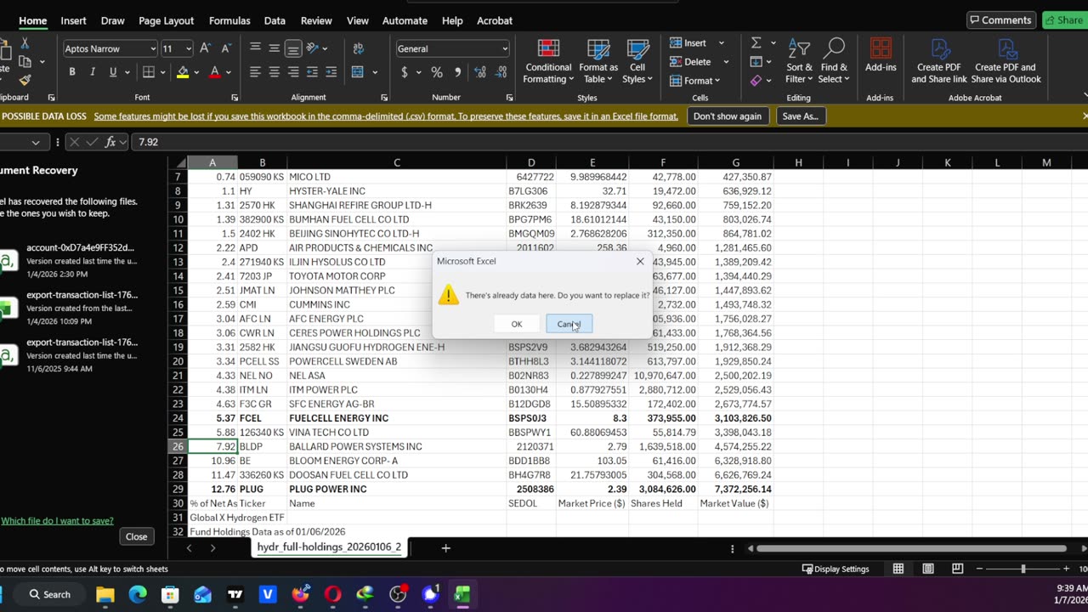The height and width of the screenshot is (612, 1088).
Task: Switch to Page Break Preview in status bar
Action: (957, 569)
